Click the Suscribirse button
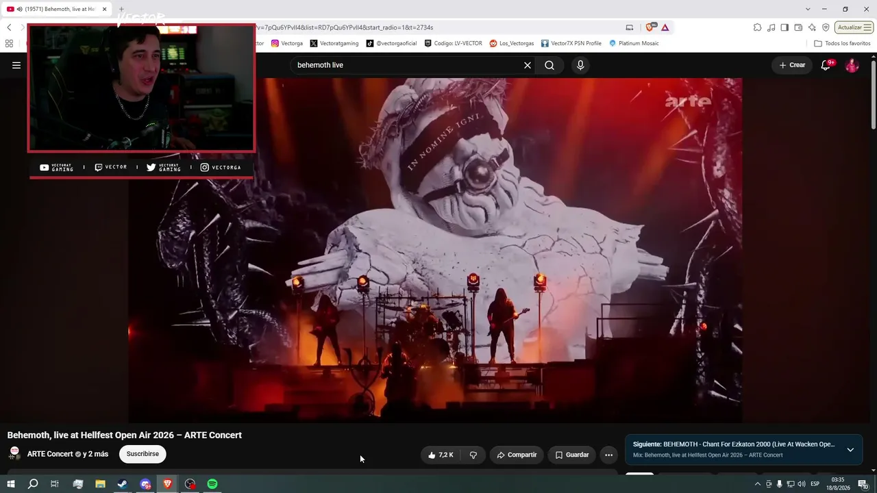Viewport: 877px width, 493px height. [143, 454]
